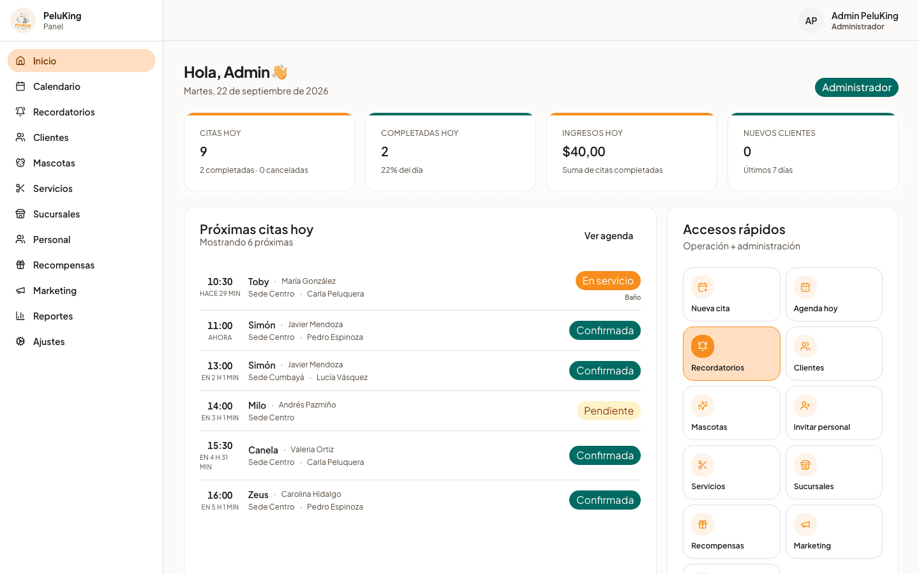Click the Marketing megaphone icon in sidebar
Image resolution: width=919 pixels, height=574 pixels.
pos(20,290)
